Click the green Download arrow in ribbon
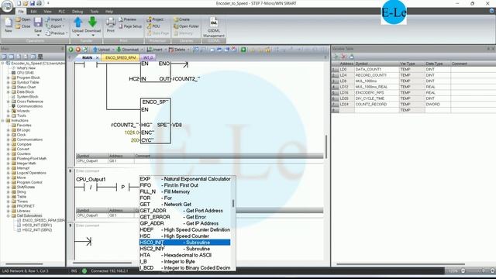The height and width of the screenshot is (279, 496). coord(92,22)
